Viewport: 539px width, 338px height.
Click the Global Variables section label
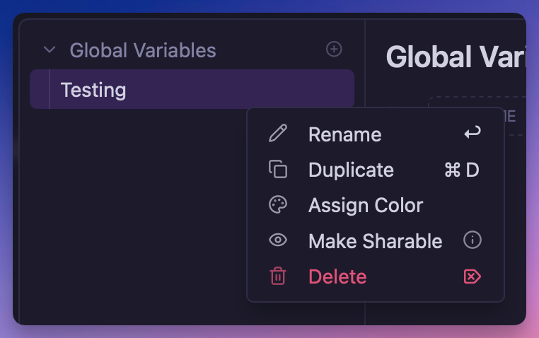pos(143,50)
